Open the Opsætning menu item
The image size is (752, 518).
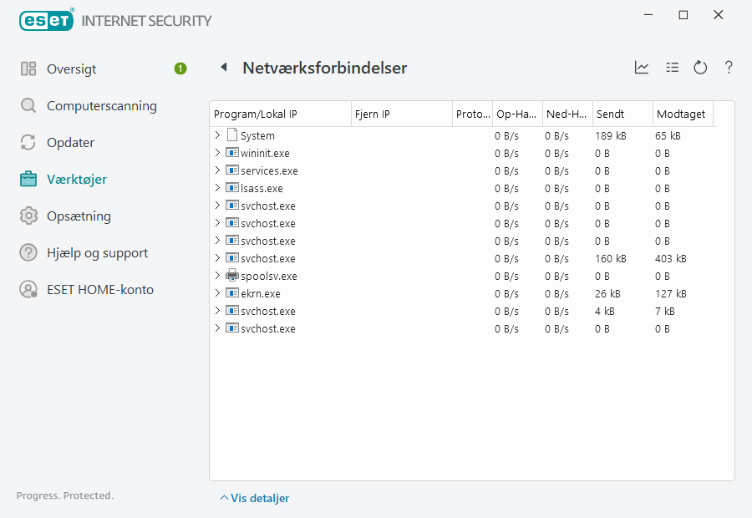click(x=79, y=216)
